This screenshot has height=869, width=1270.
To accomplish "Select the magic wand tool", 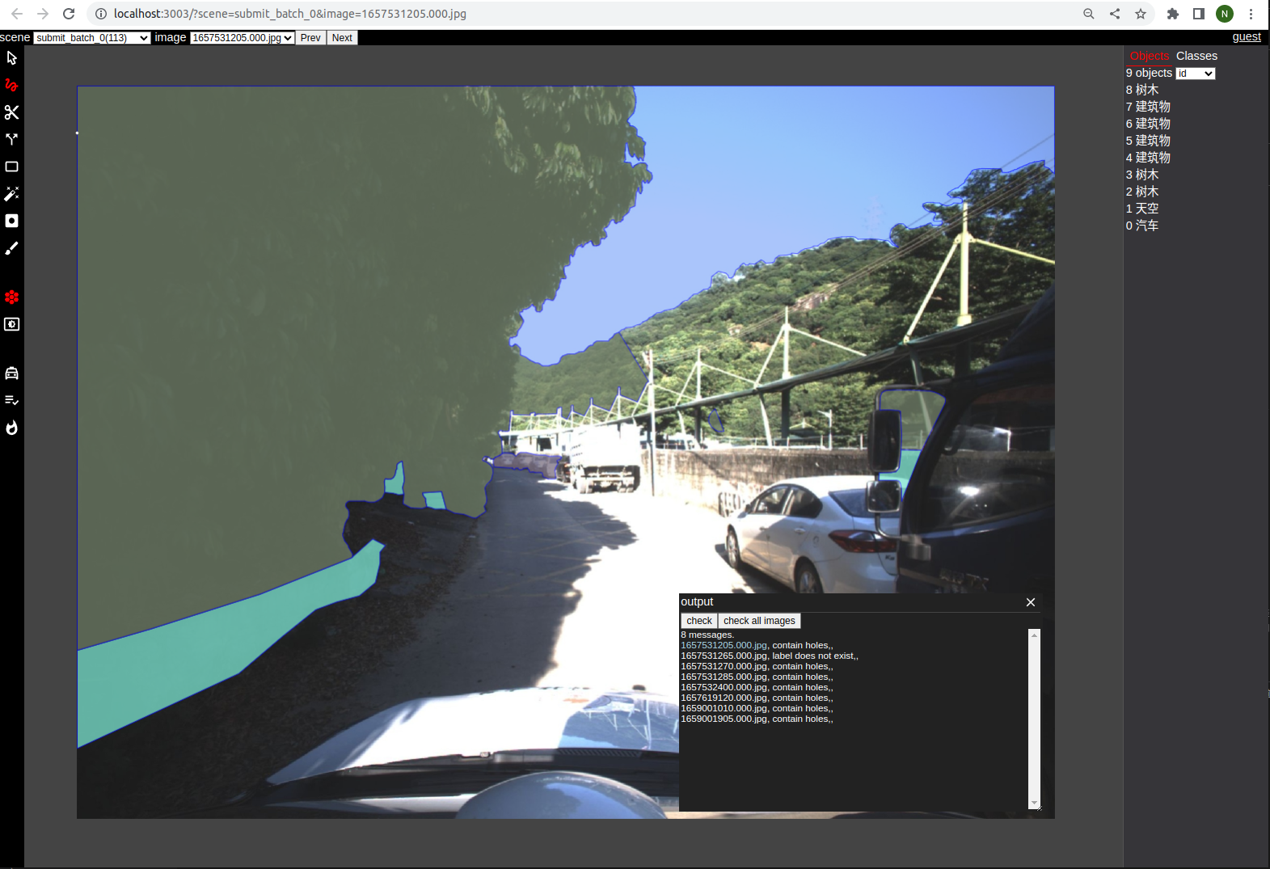I will [11, 194].
